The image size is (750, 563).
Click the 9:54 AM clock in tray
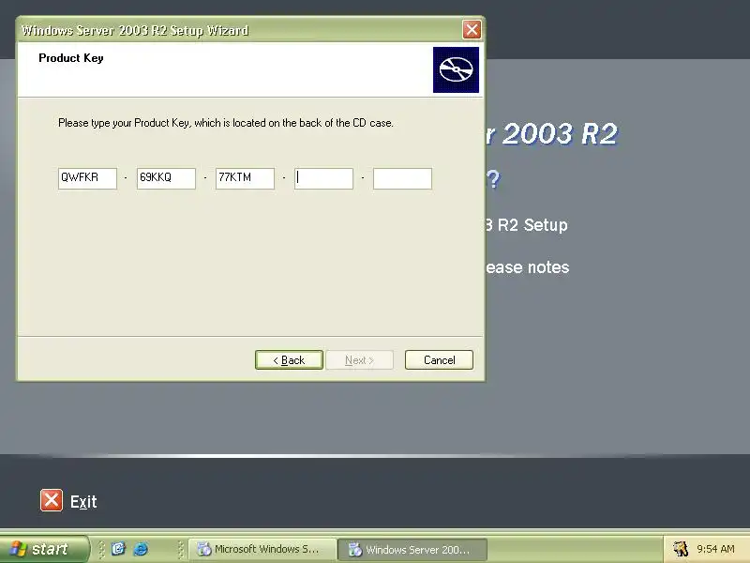[715, 549]
